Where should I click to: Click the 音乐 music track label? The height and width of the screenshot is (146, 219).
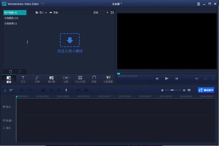7,128
